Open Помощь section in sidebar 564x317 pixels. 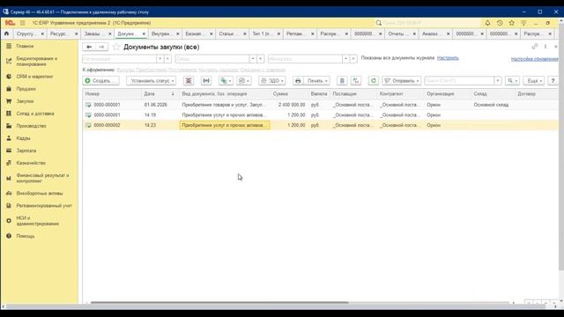pos(26,236)
